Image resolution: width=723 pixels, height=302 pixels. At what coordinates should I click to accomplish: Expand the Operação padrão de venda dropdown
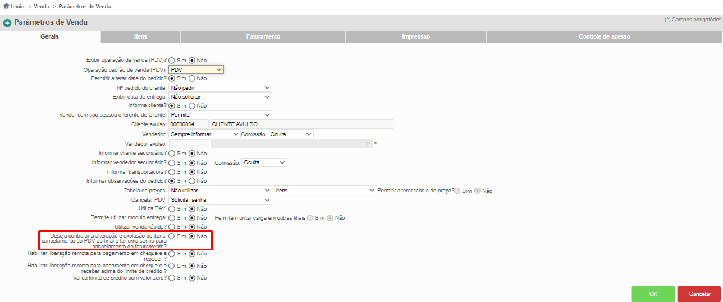pyautogui.click(x=196, y=69)
